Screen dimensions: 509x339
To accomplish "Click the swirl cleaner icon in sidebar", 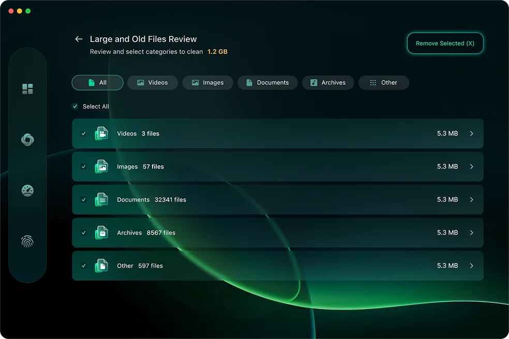I will (27, 140).
